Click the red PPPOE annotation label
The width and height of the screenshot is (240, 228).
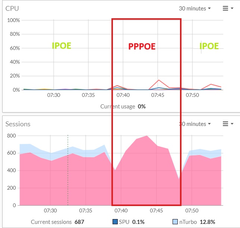point(142,47)
